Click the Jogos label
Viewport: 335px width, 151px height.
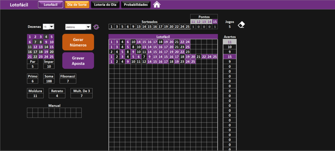tap(230, 22)
